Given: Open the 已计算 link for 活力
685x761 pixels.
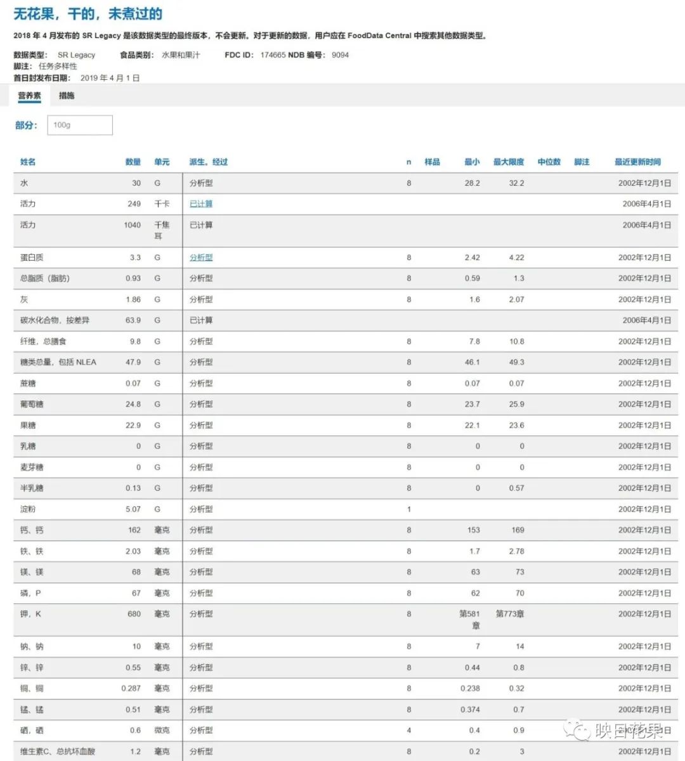Looking at the screenshot, I should tap(202, 204).
